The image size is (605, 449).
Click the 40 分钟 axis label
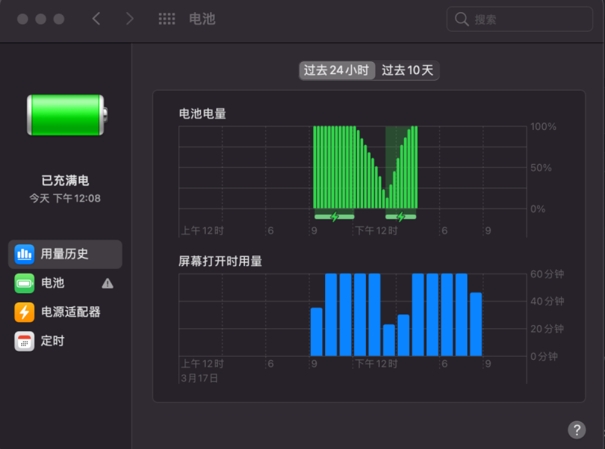pos(547,301)
